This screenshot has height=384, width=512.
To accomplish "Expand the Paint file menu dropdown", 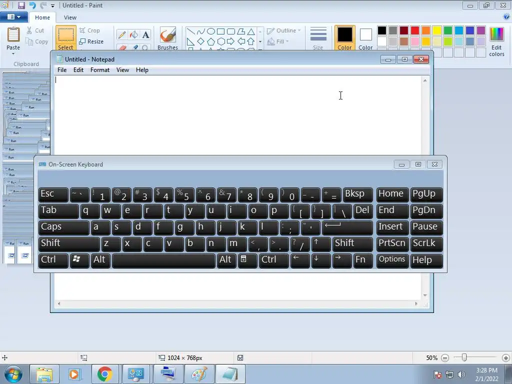I will pyautogui.click(x=13, y=17).
